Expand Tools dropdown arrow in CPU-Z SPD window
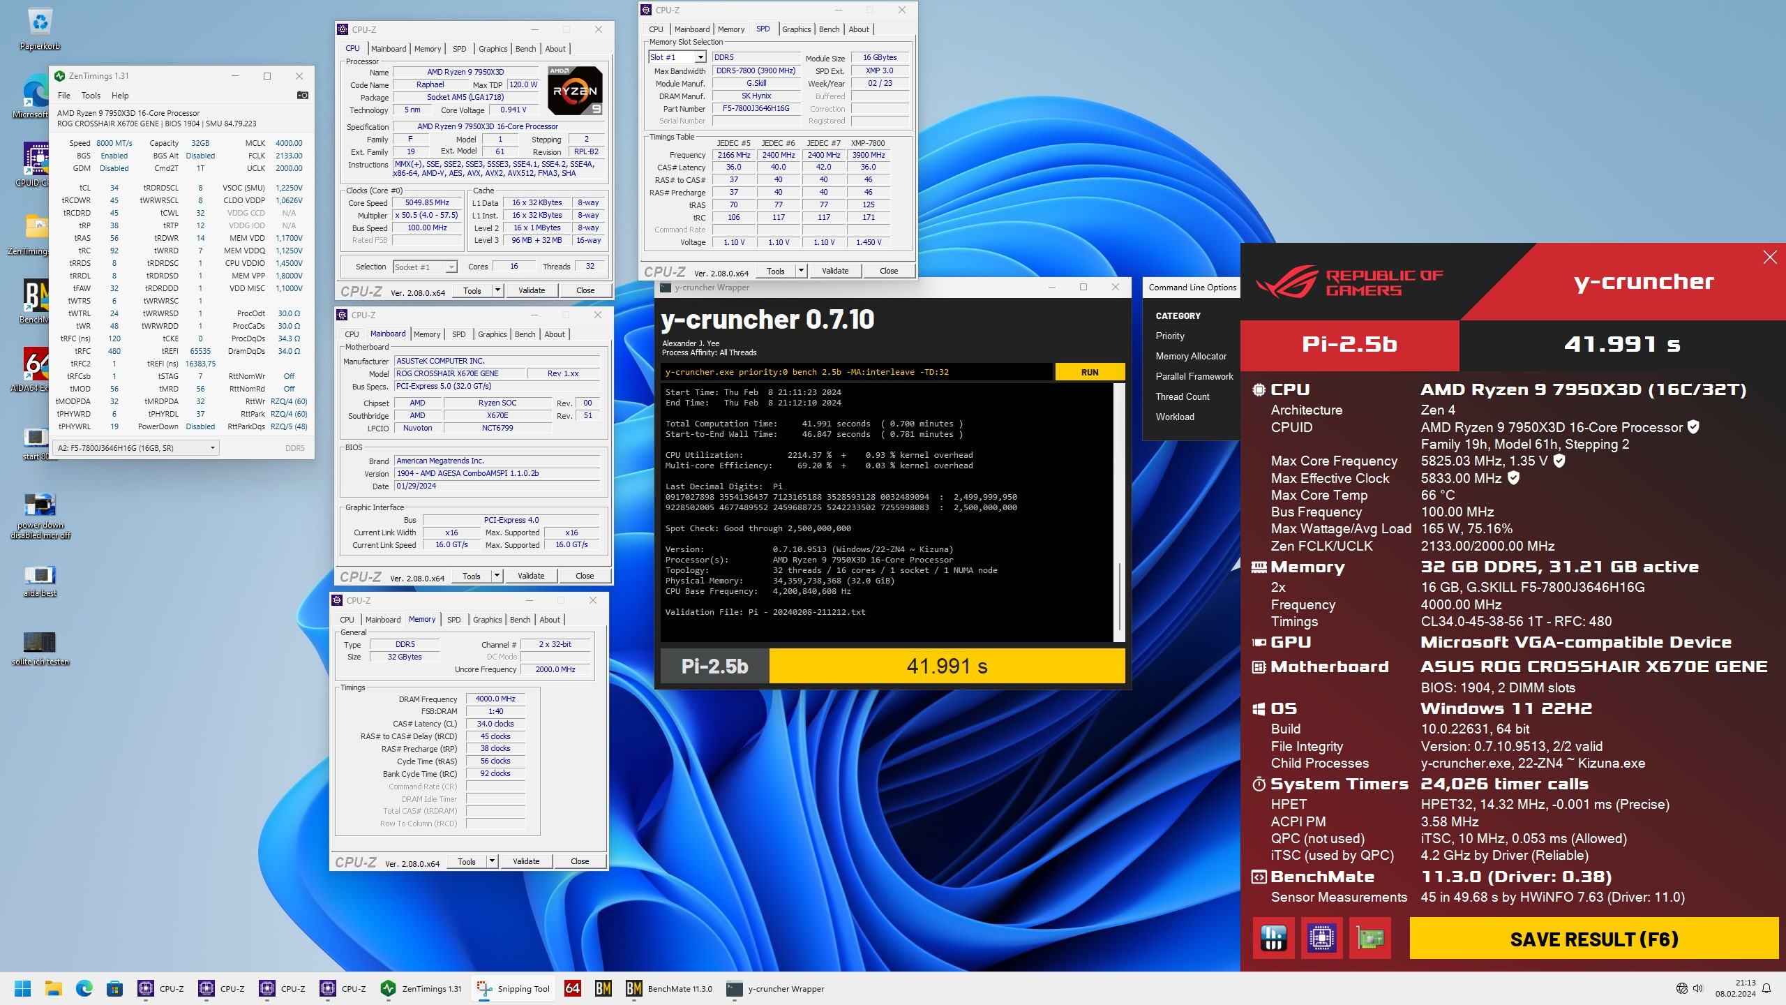 click(801, 271)
